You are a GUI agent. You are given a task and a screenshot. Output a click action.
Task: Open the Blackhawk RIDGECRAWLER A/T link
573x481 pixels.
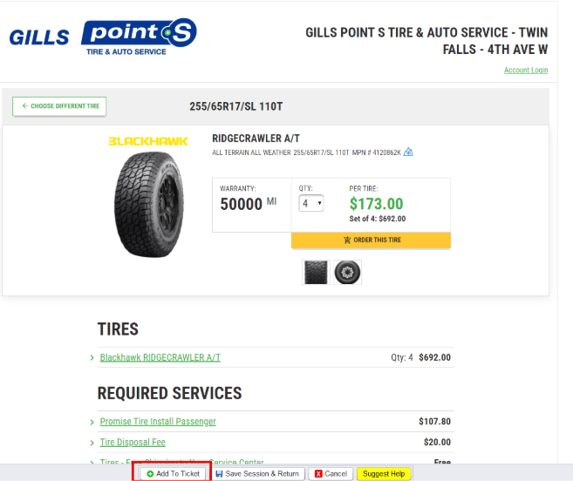pos(160,357)
